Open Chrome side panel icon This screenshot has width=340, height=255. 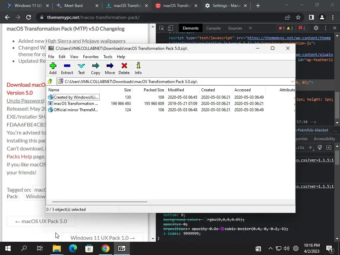coord(311,17)
